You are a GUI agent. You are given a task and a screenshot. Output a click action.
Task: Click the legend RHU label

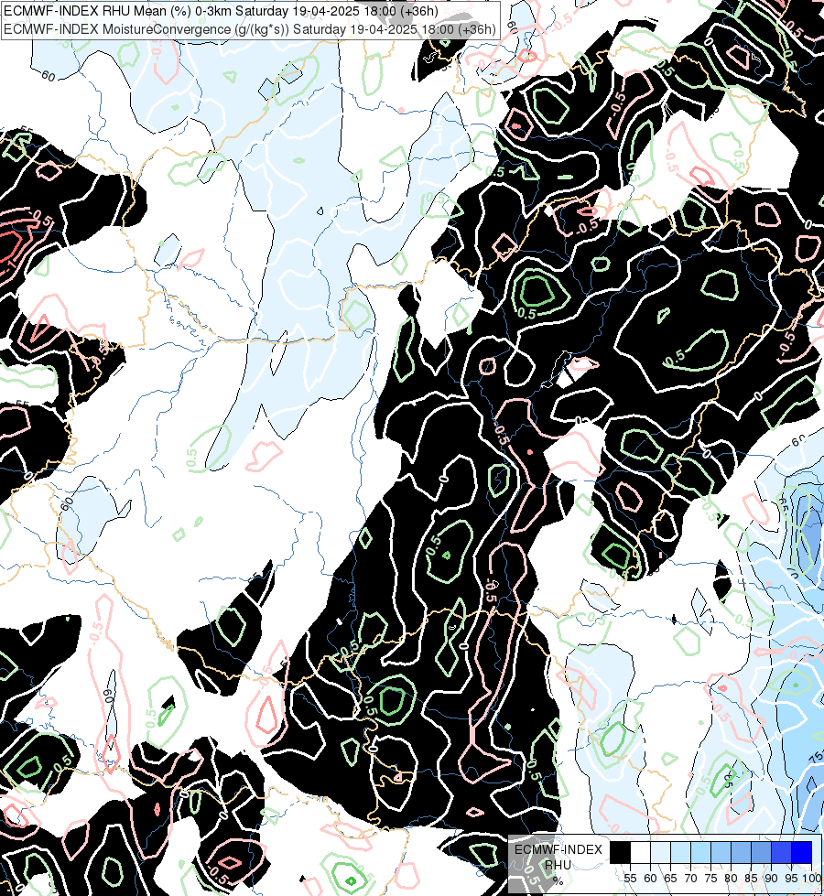tap(558, 865)
